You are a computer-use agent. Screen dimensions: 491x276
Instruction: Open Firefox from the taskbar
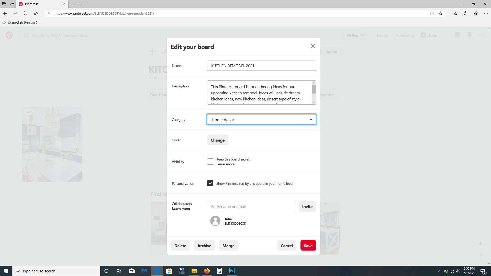tap(207, 271)
